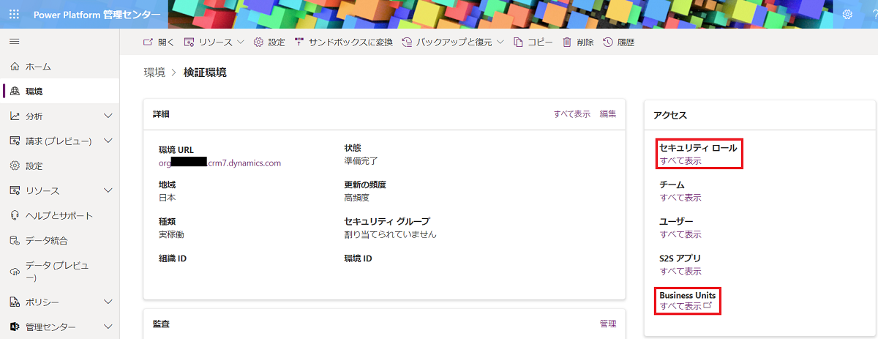Click the データ統合 icon
878x339 pixels.
[x=15, y=241]
